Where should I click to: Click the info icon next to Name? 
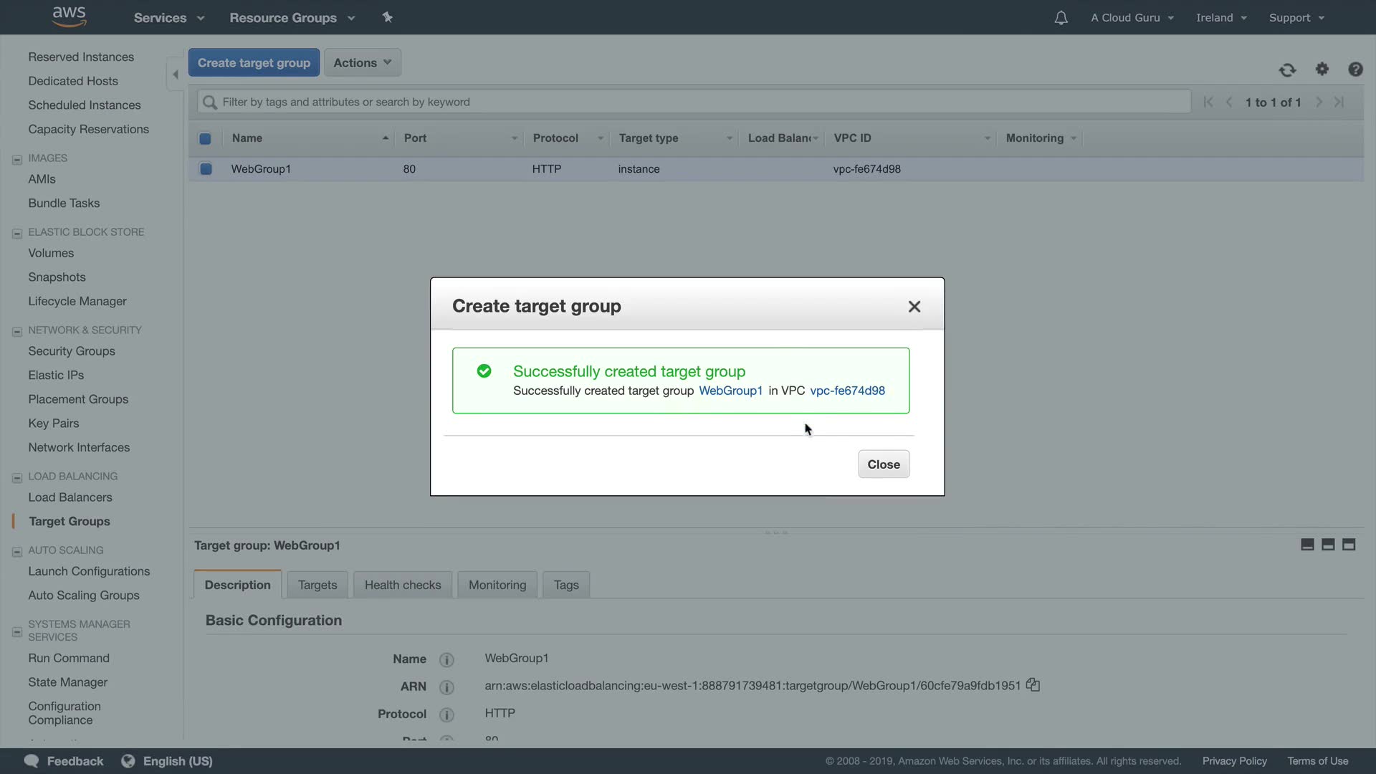click(x=446, y=659)
